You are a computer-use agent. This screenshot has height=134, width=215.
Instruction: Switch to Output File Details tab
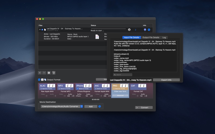(151, 38)
